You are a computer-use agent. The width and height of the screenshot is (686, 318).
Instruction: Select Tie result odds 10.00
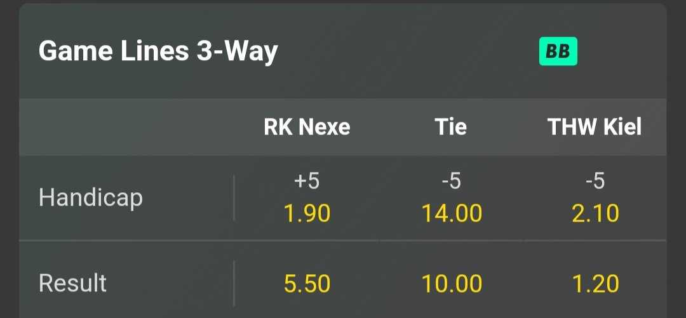(452, 284)
